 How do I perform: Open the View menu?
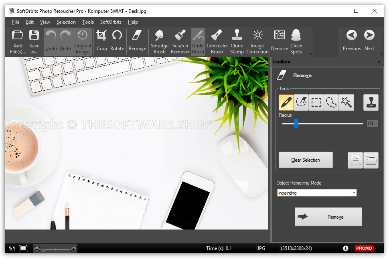pyautogui.click(x=45, y=22)
